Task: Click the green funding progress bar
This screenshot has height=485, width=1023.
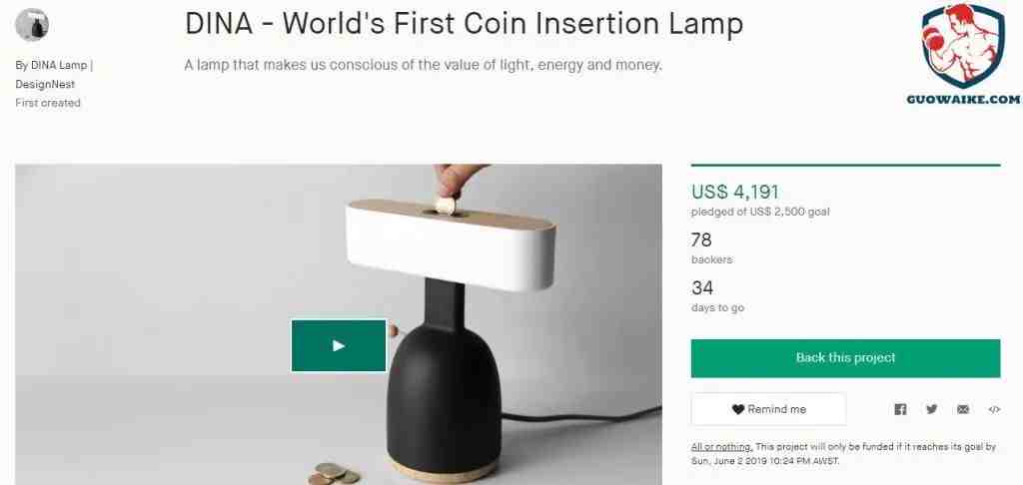Action: point(845,166)
